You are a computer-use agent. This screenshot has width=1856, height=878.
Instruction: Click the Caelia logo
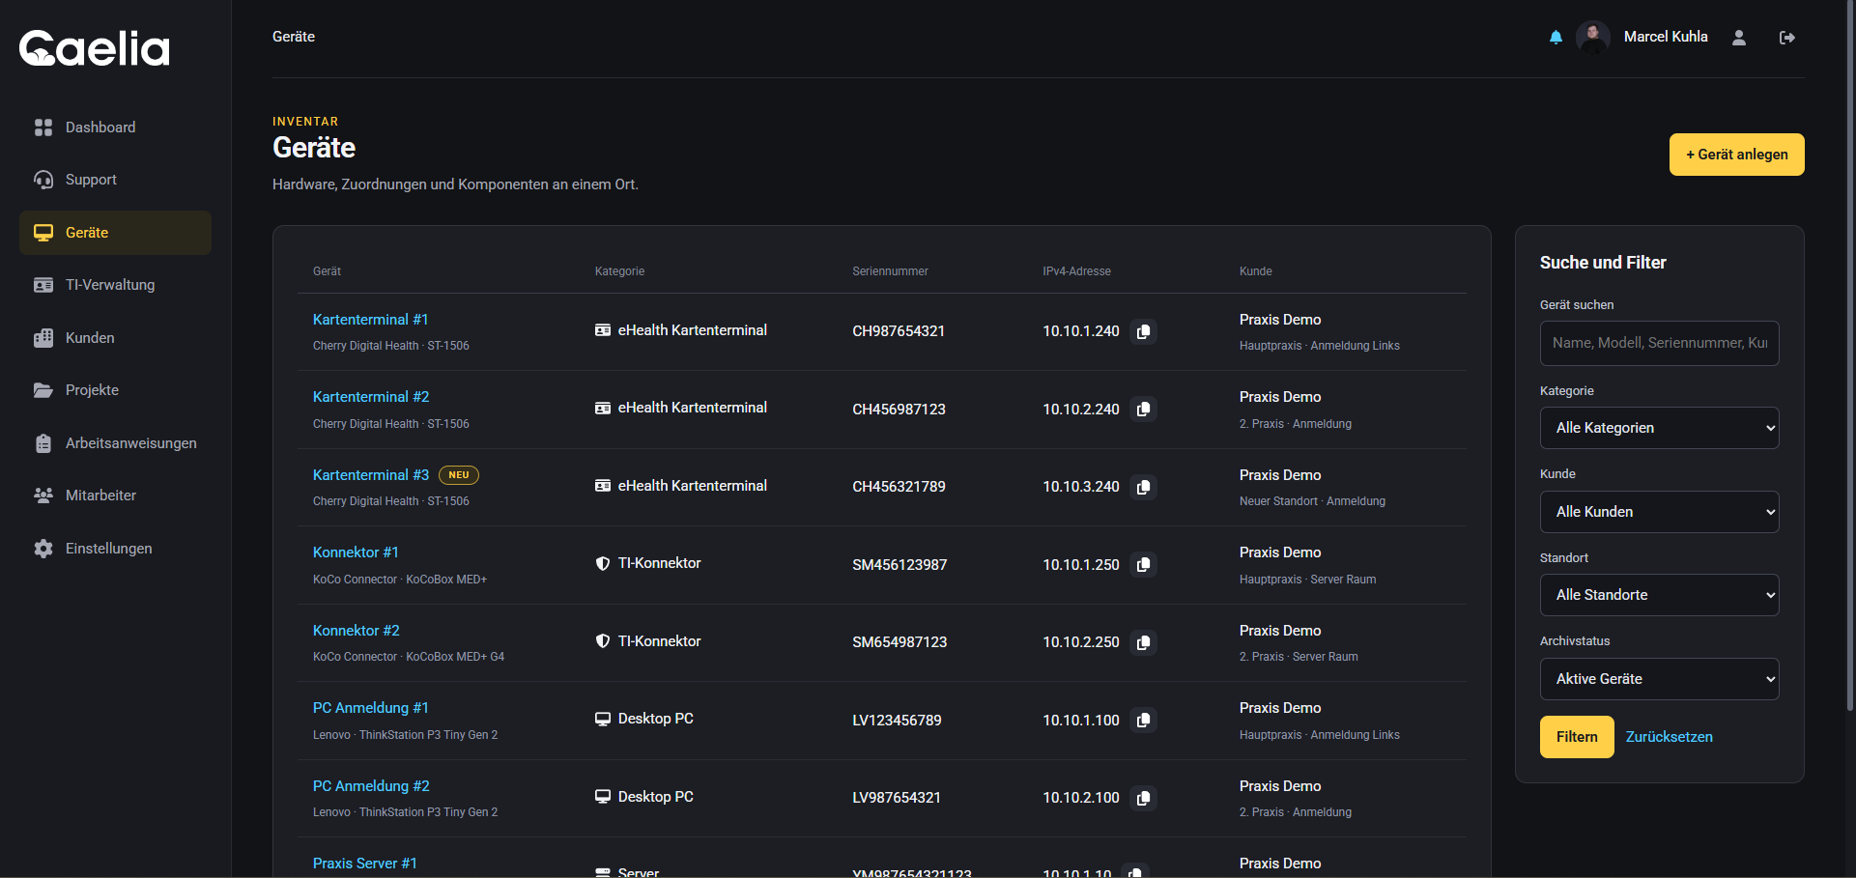tap(95, 48)
